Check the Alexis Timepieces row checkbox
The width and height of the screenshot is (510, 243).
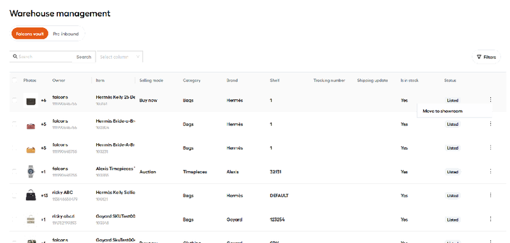point(14,172)
